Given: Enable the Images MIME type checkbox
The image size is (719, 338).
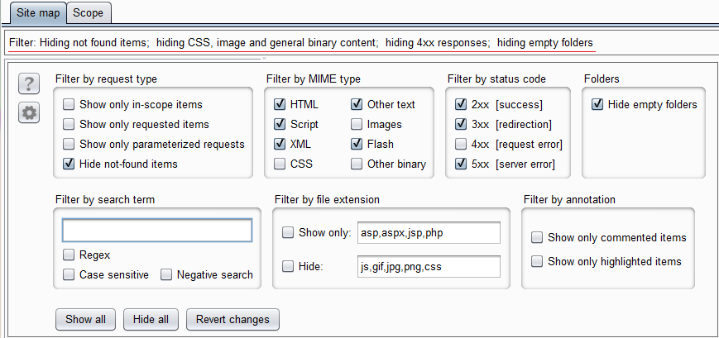Looking at the screenshot, I should pyautogui.click(x=357, y=125).
